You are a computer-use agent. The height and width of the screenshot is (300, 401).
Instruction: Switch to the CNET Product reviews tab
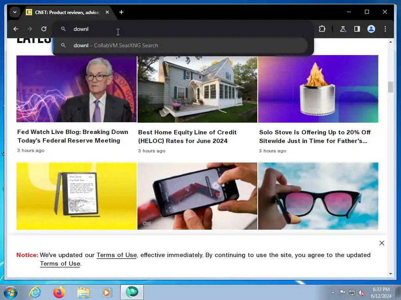(x=67, y=12)
